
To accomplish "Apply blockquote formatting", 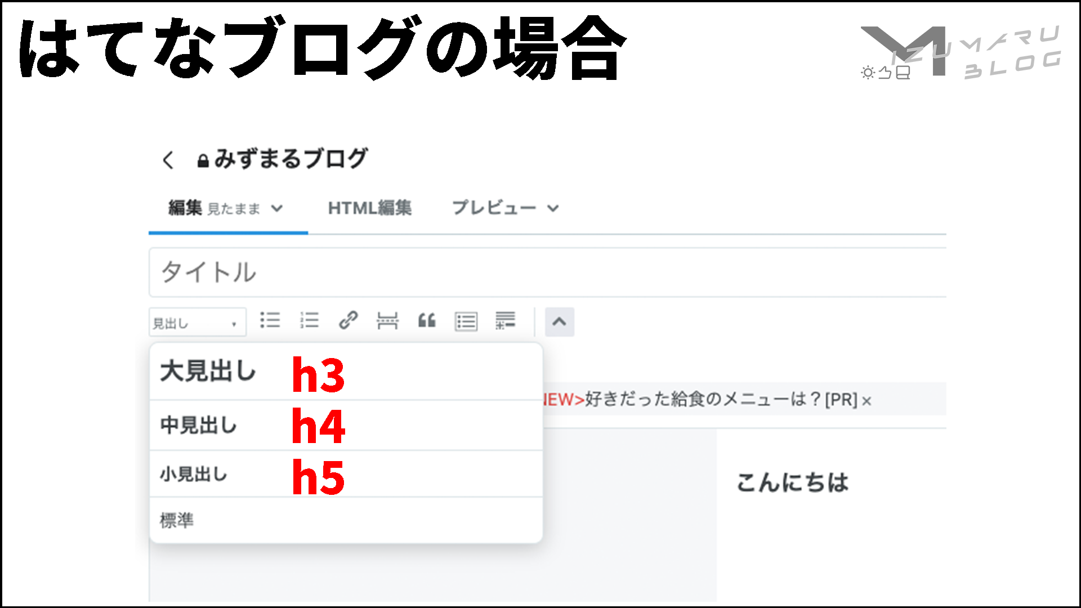I will pos(427,320).
